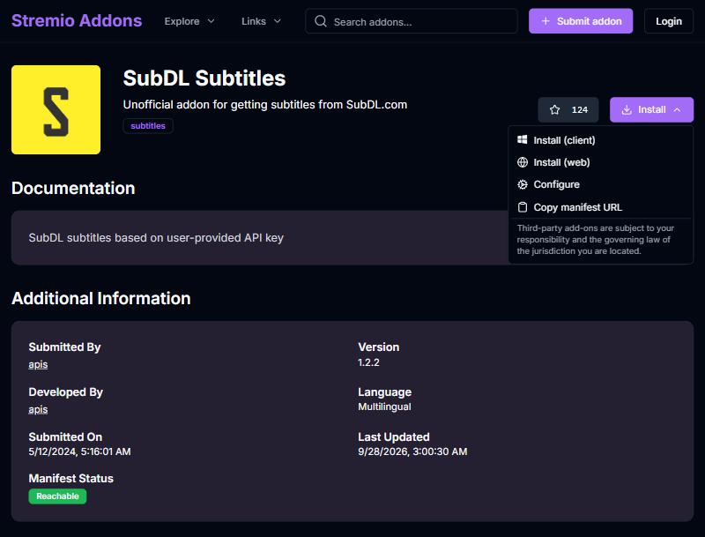
Task: Click the star count 124
Action: click(580, 109)
